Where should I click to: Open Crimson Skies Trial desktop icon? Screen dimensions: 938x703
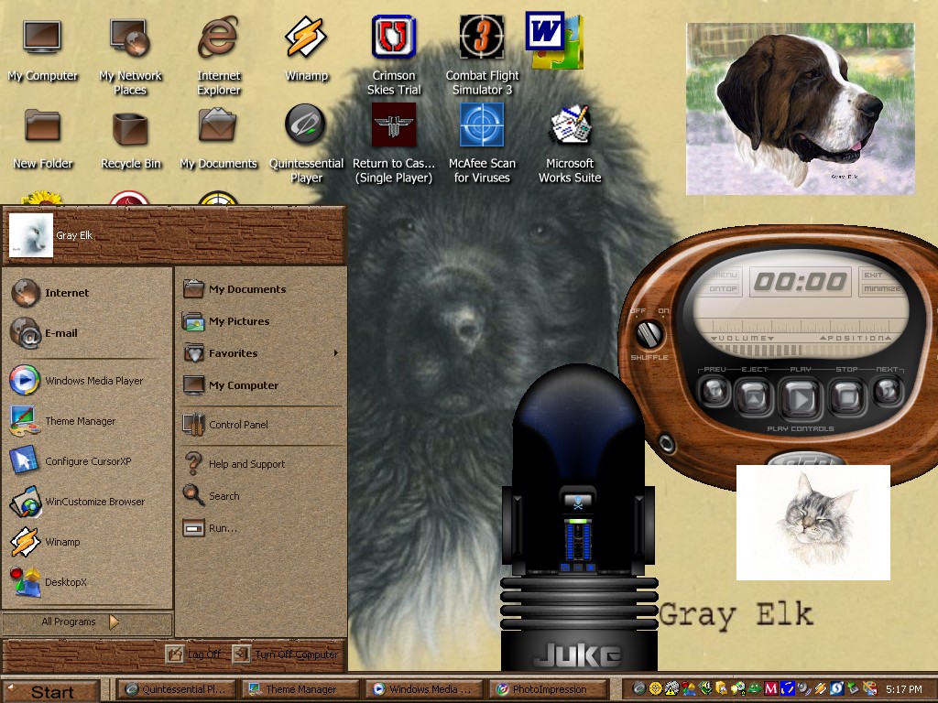tap(394, 56)
